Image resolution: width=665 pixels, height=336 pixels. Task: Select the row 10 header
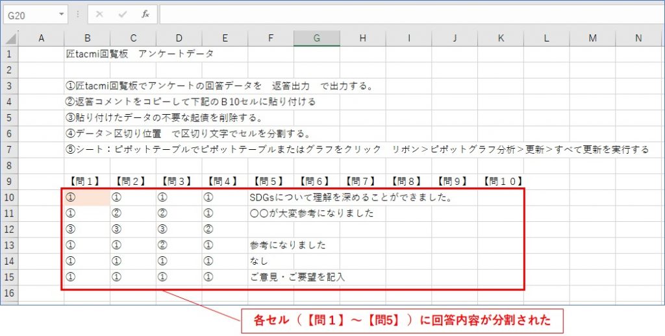point(9,197)
